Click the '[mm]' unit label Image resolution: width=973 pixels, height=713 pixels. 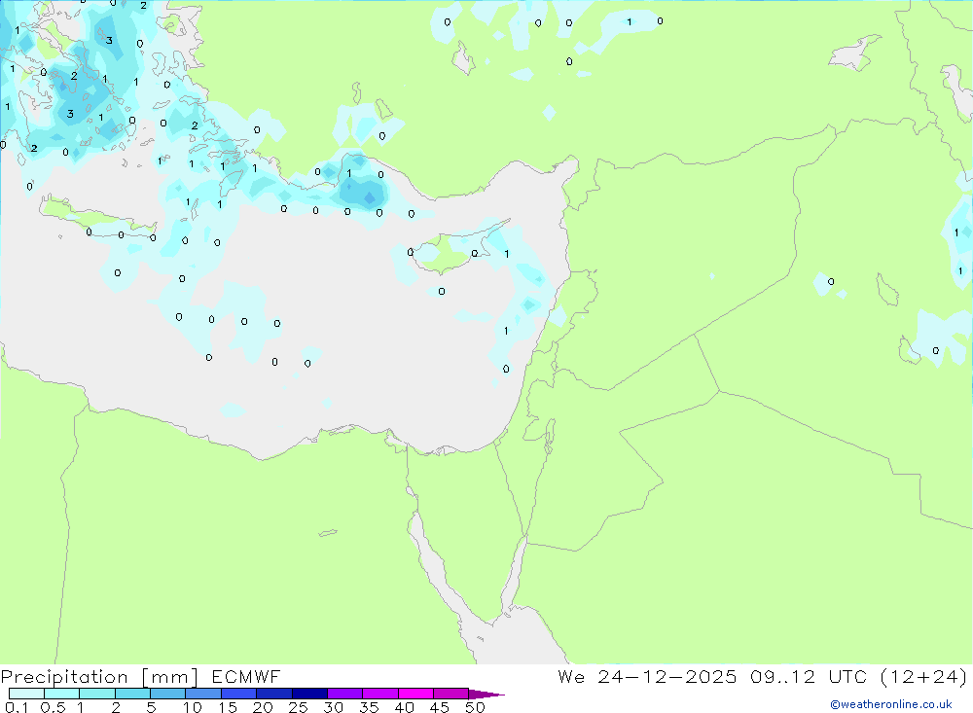(170, 677)
